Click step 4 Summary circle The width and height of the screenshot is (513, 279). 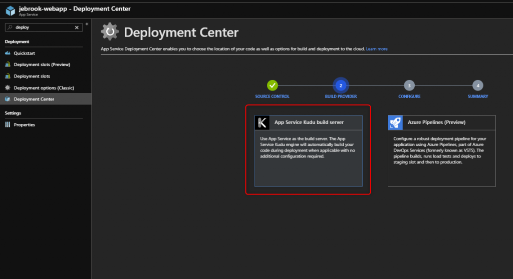[477, 85]
